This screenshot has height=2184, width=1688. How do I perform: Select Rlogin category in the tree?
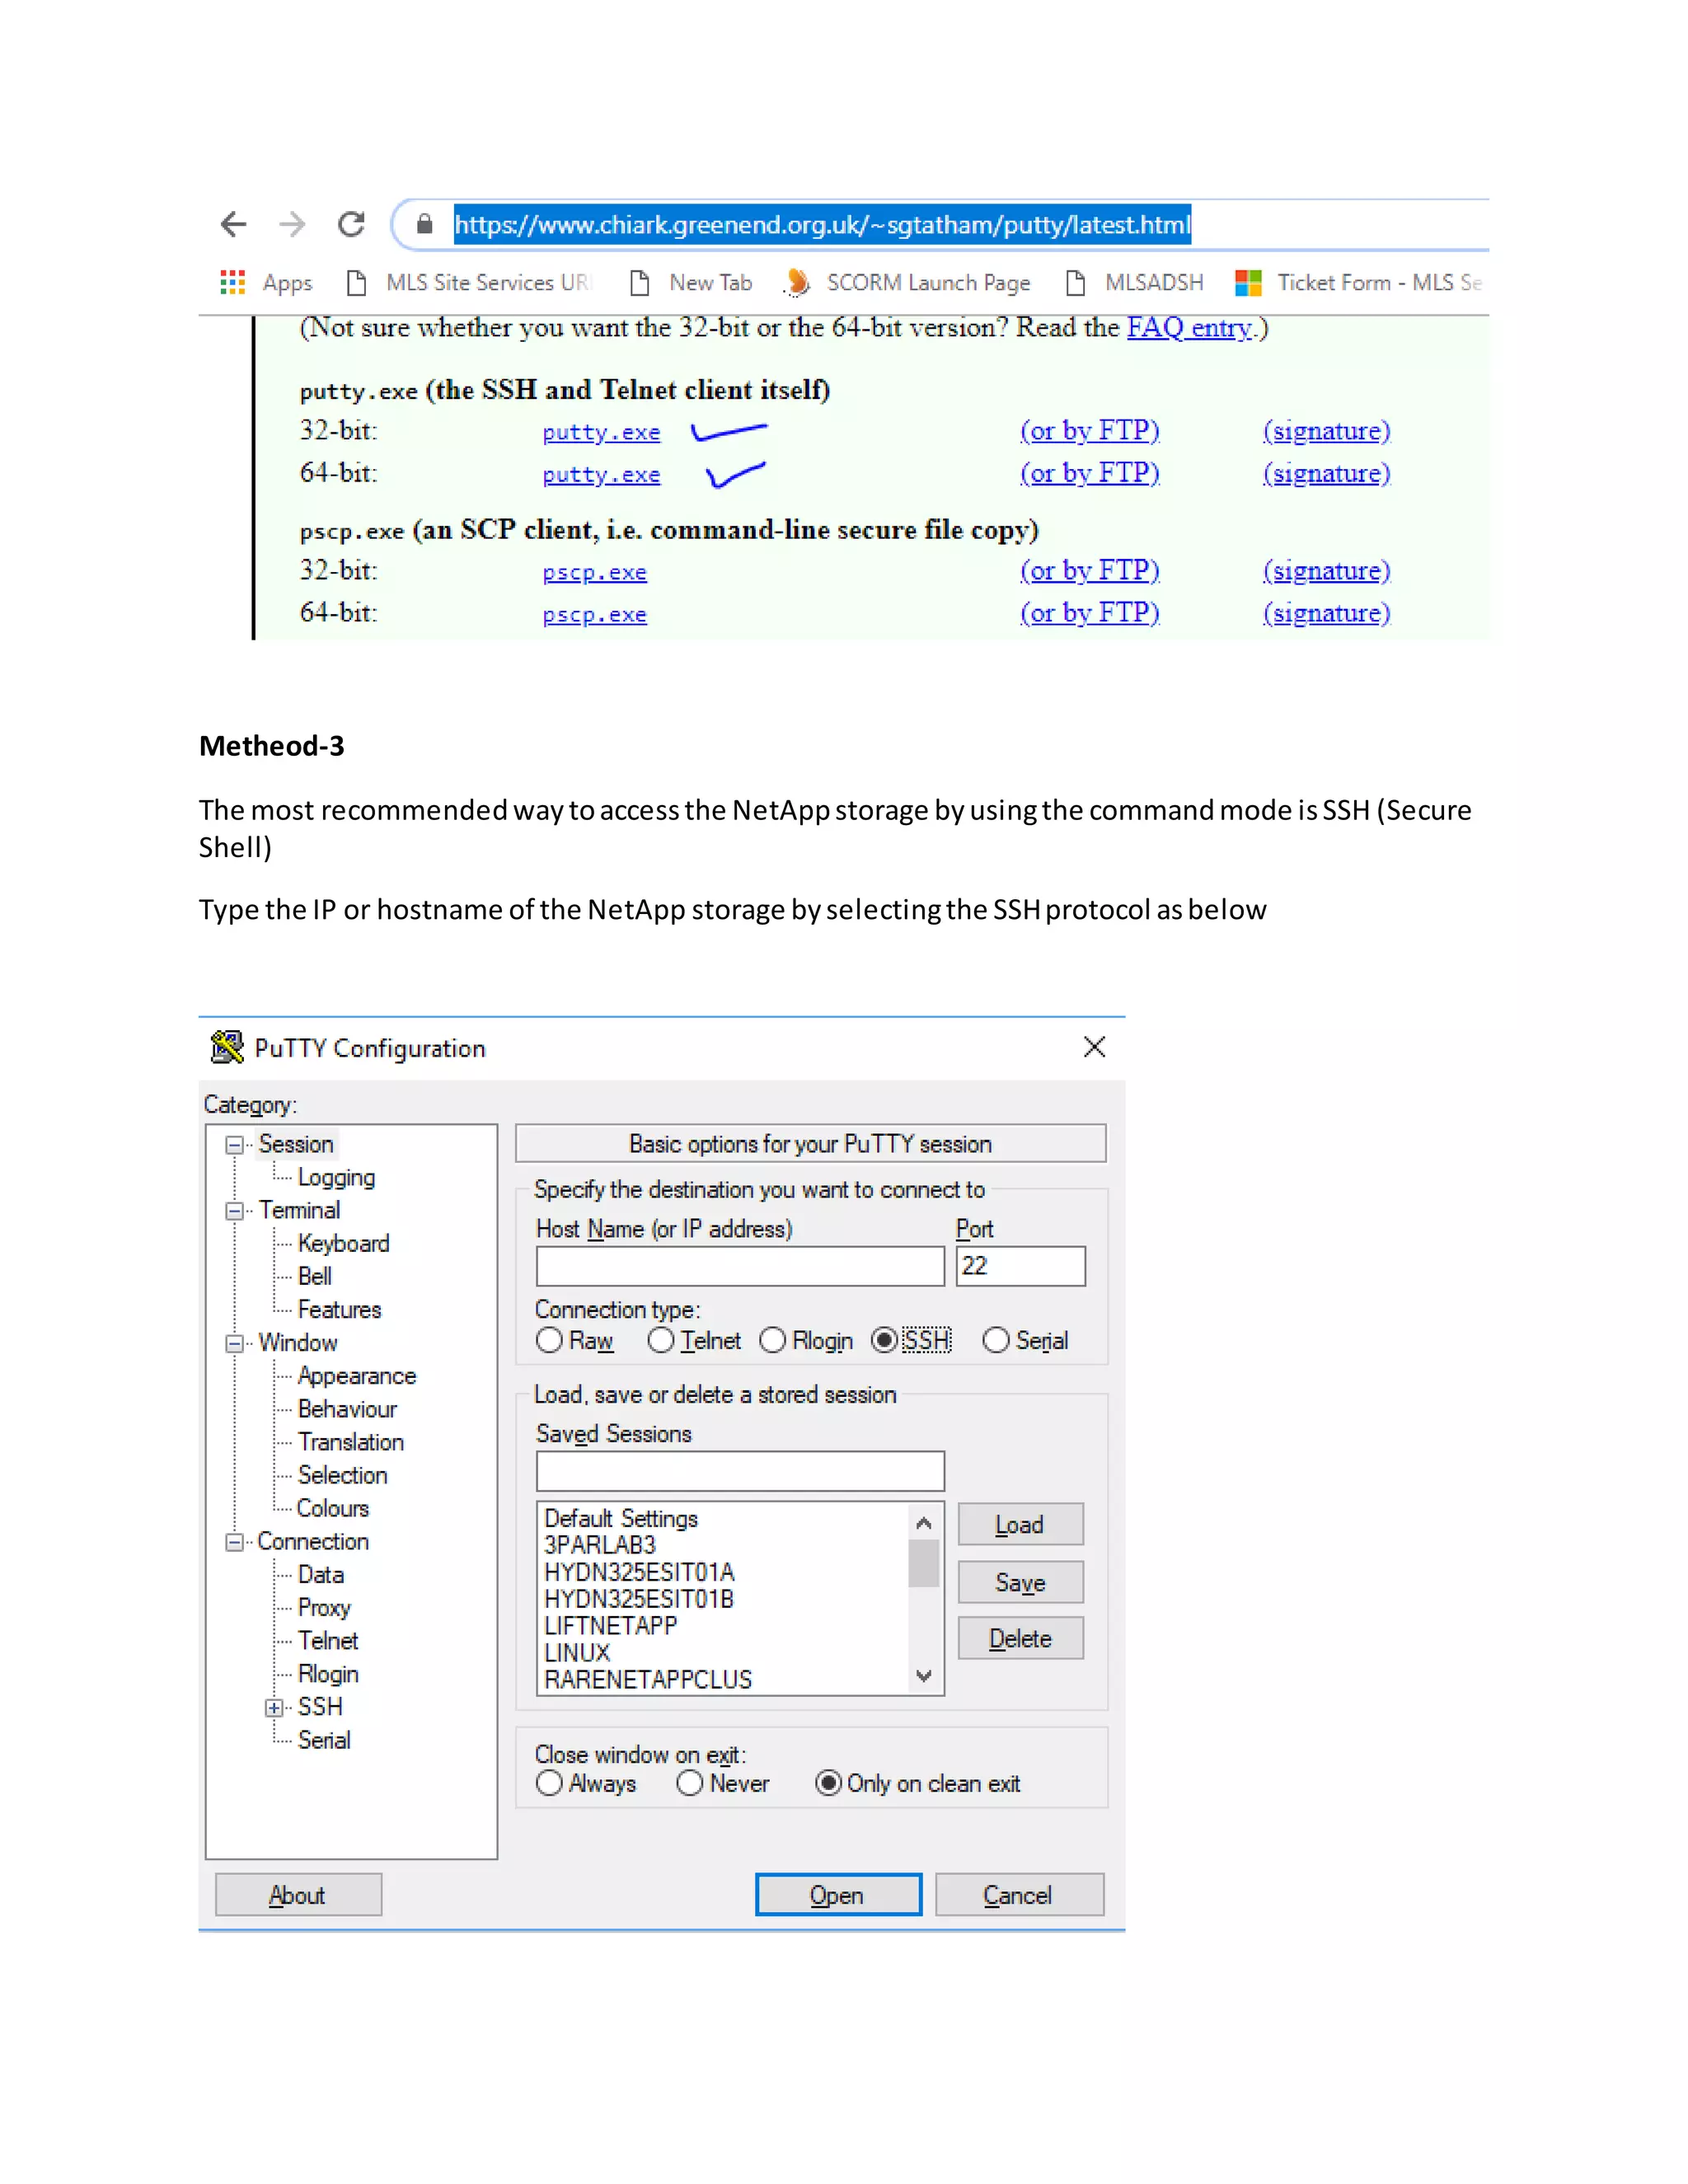tap(327, 1674)
